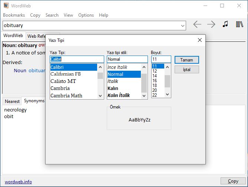The width and height of the screenshot is (248, 187).
Task: Confirm with the Tamam button
Action: click(x=186, y=60)
